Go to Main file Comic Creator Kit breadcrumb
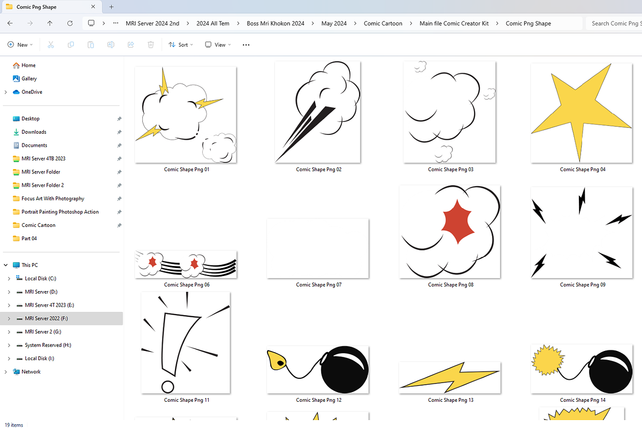The image size is (642, 428). tap(454, 24)
